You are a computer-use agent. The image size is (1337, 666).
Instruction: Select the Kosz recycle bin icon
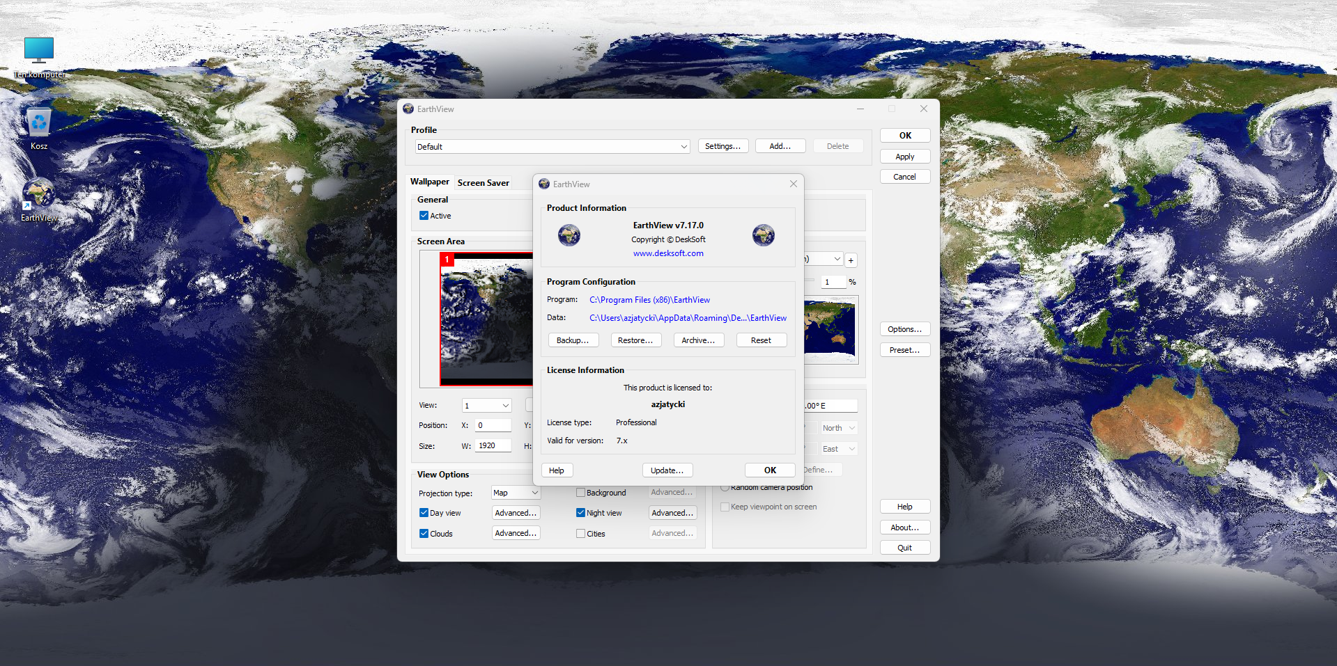pyautogui.click(x=39, y=129)
